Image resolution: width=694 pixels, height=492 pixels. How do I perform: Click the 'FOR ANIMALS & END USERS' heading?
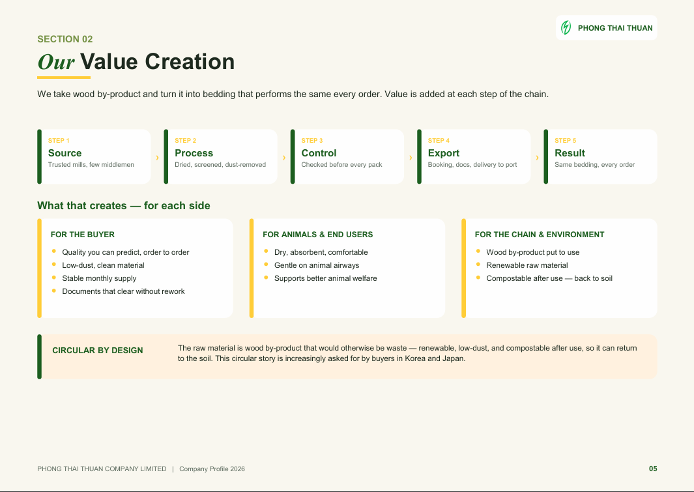click(x=318, y=235)
